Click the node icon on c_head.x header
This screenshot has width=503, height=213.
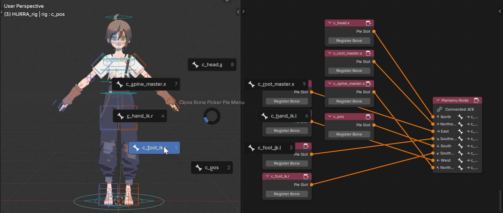pyautogui.click(x=368, y=23)
